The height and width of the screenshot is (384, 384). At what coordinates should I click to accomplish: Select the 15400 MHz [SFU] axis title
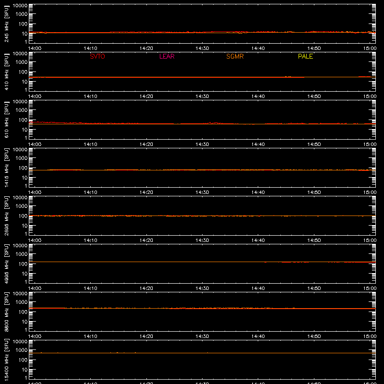pos(6,360)
